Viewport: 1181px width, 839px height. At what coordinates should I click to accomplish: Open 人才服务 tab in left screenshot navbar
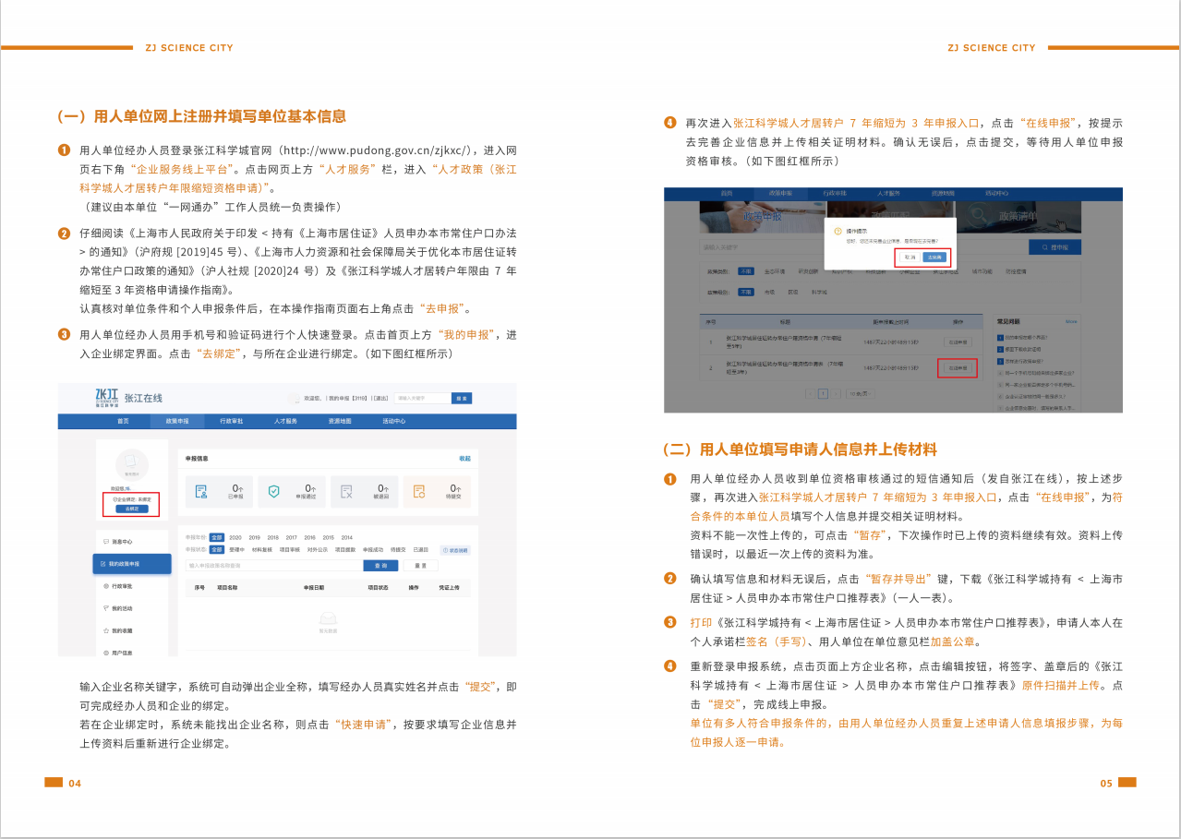pyautogui.click(x=285, y=421)
